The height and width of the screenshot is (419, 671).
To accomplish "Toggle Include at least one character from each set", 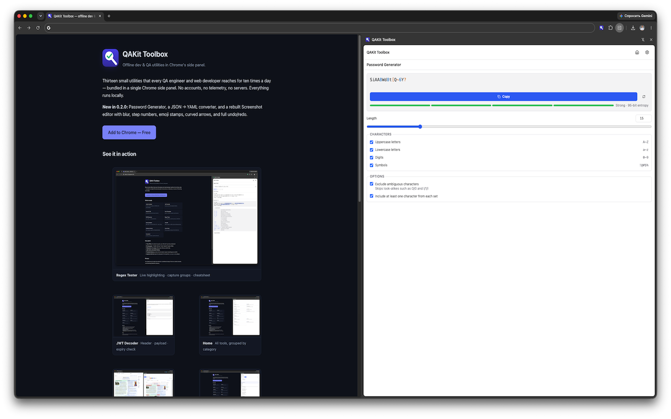I will click(372, 196).
